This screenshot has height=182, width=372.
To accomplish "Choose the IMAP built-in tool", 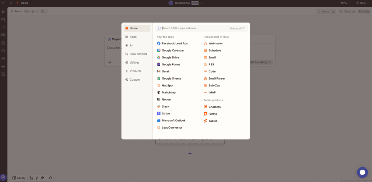I will coord(210,92).
